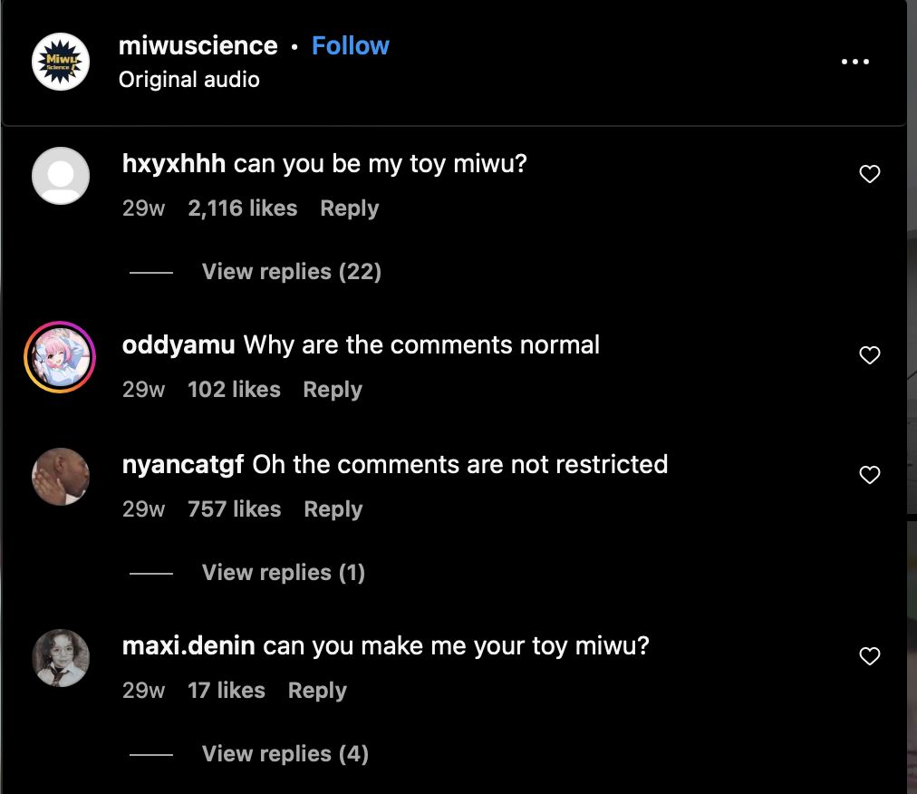Open hxyxhhh's default profile picture
Image resolution: width=917 pixels, height=794 pixels.
61,176
